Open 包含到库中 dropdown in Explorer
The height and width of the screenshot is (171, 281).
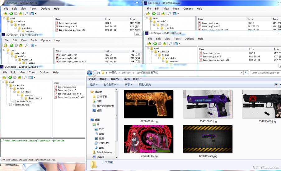[x=111, y=84]
